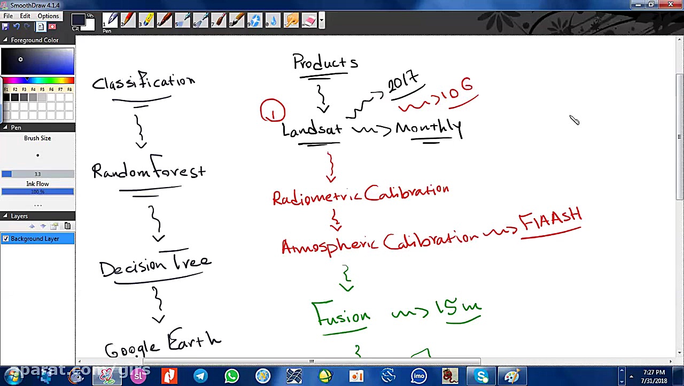Collapse the Foreground Color panel

(x=5, y=40)
